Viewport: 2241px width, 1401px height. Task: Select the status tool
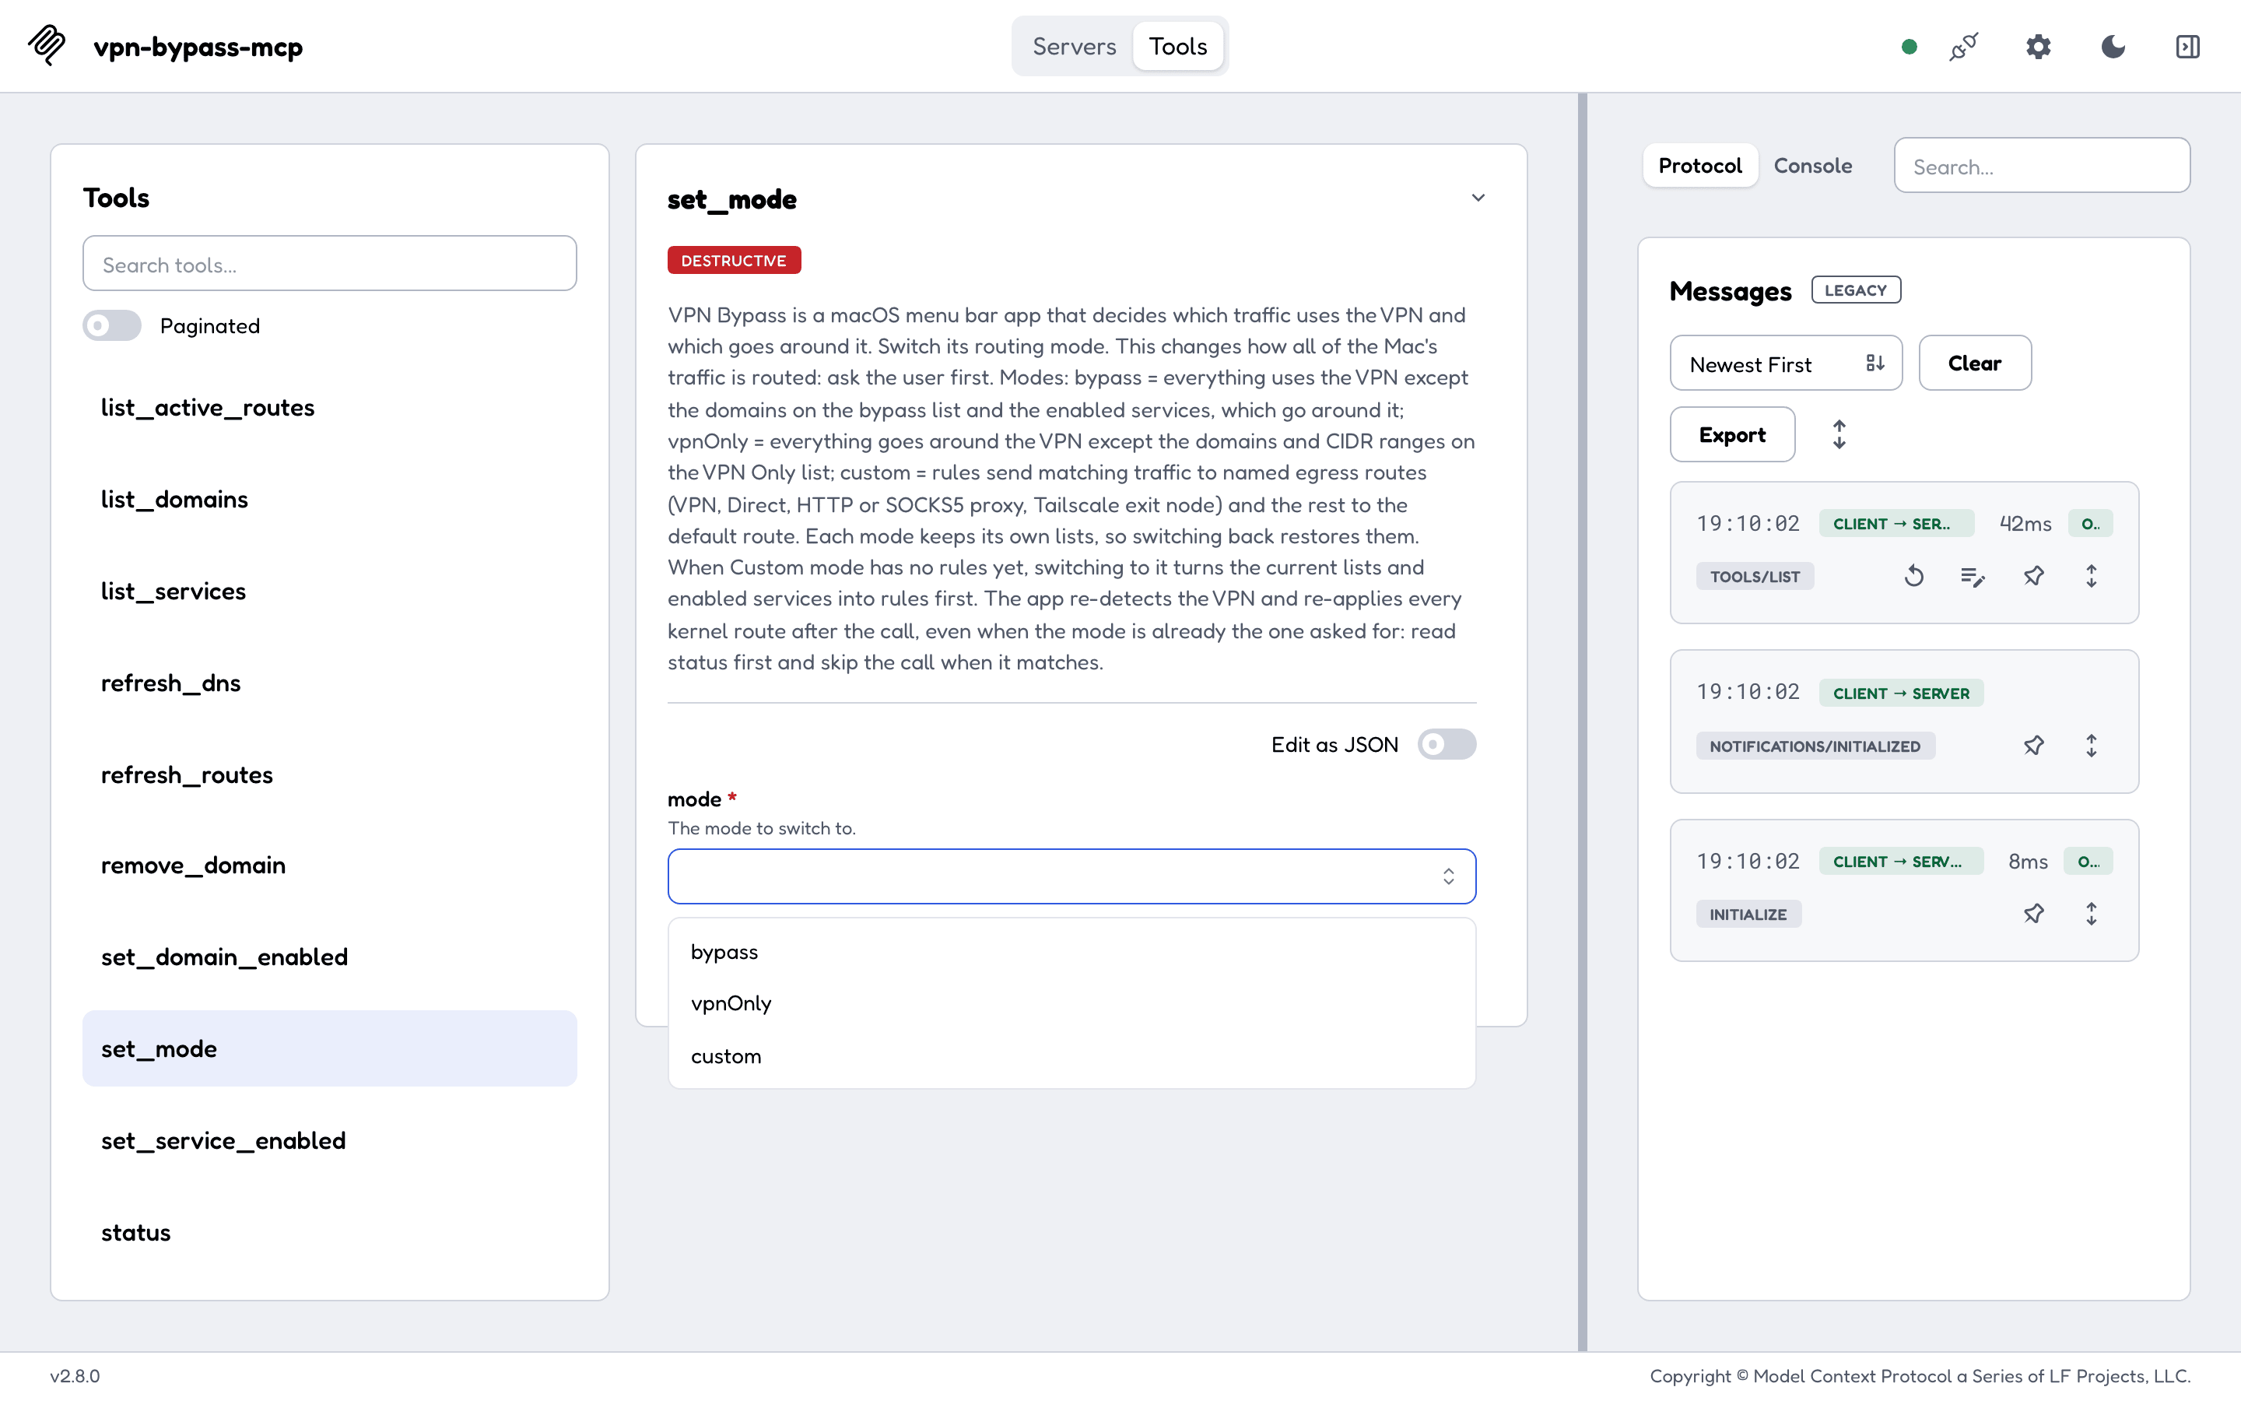330,1232
